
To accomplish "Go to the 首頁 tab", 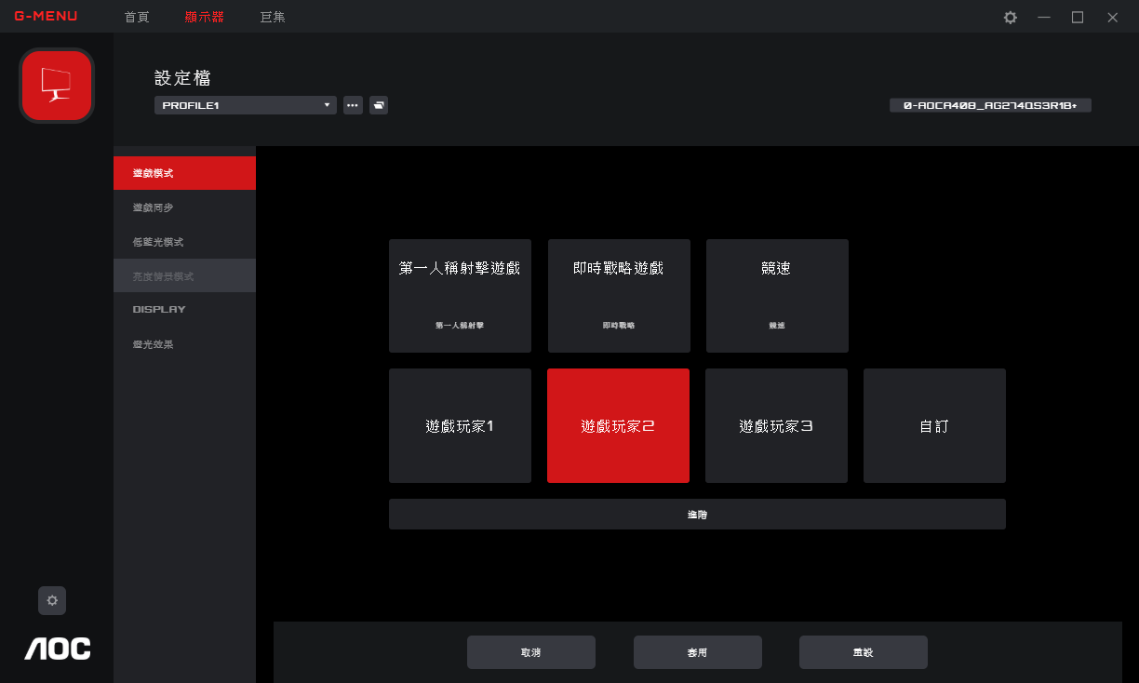I will (x=137, y=17).
